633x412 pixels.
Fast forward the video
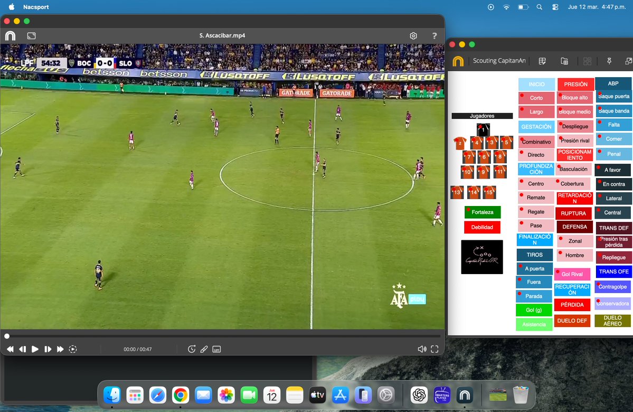(60, 349)
